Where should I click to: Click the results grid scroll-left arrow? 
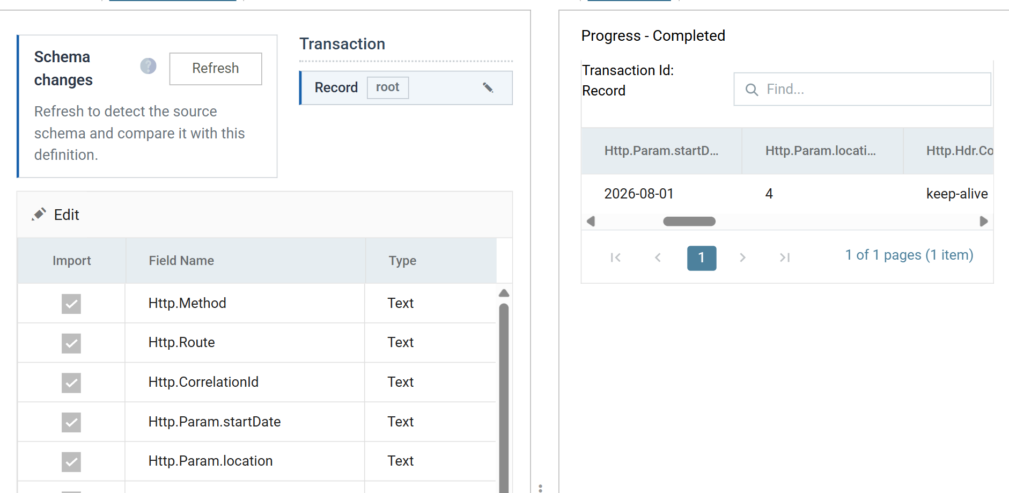pos(591,222)
